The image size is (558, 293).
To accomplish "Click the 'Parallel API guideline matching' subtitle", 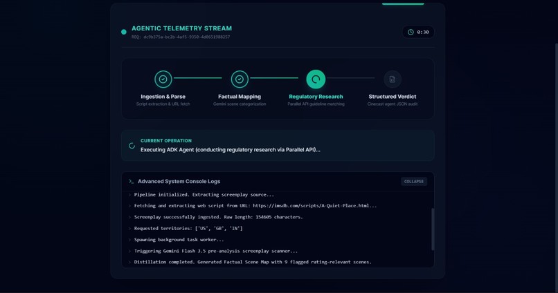I will click(316, 104).
